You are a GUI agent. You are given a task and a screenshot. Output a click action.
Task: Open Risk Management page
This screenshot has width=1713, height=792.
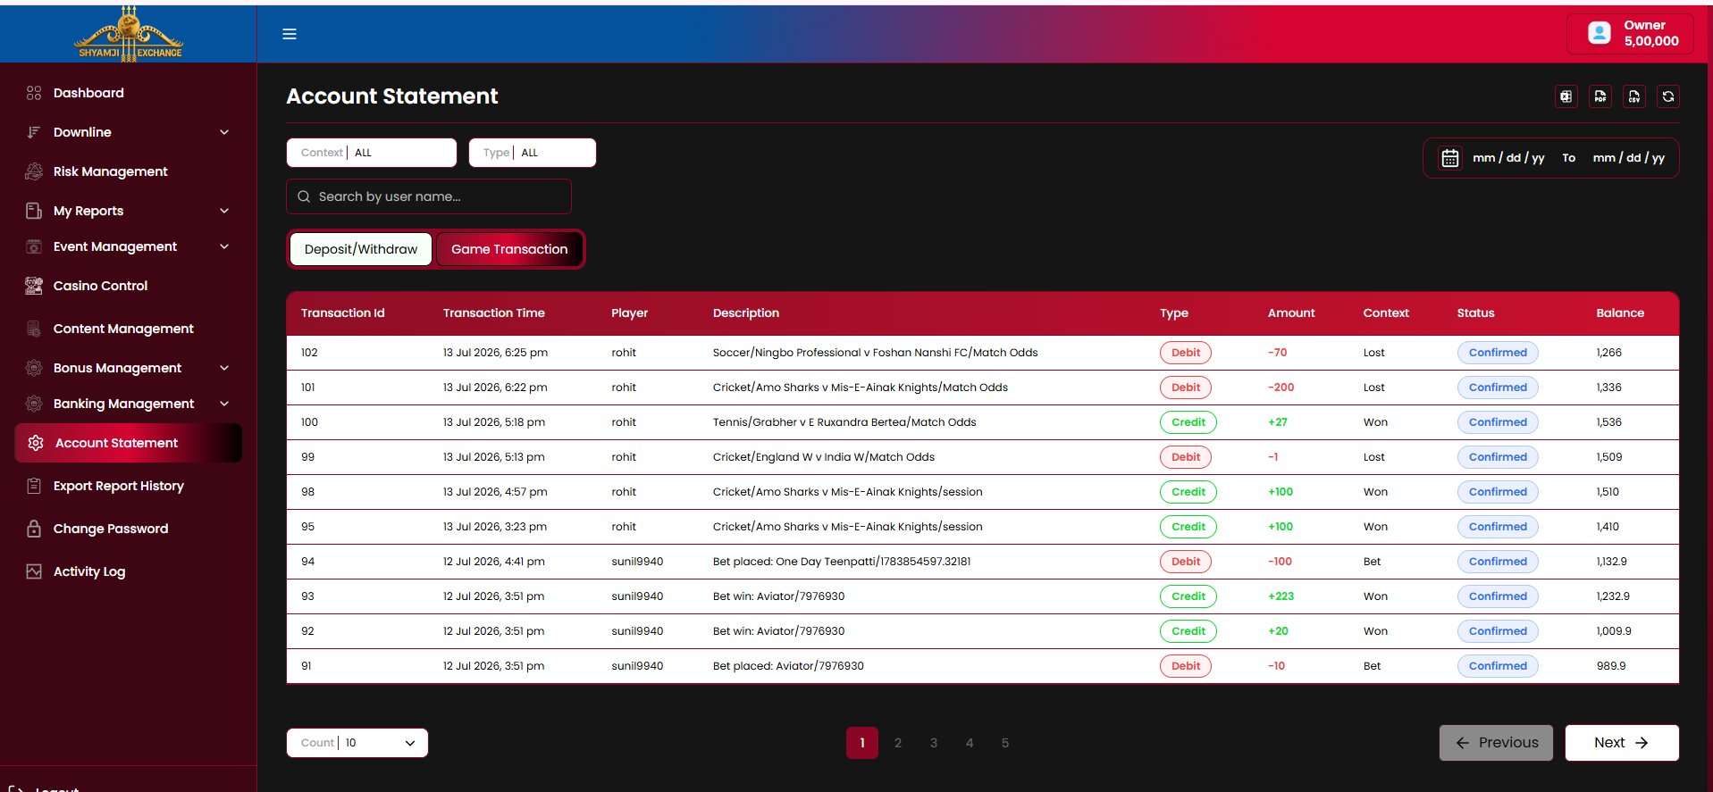click(x=111, y=171)
